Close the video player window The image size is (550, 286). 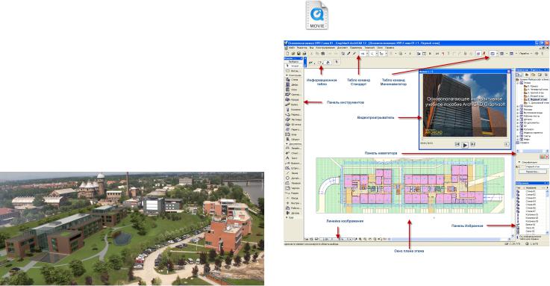[x=509, y=71]
